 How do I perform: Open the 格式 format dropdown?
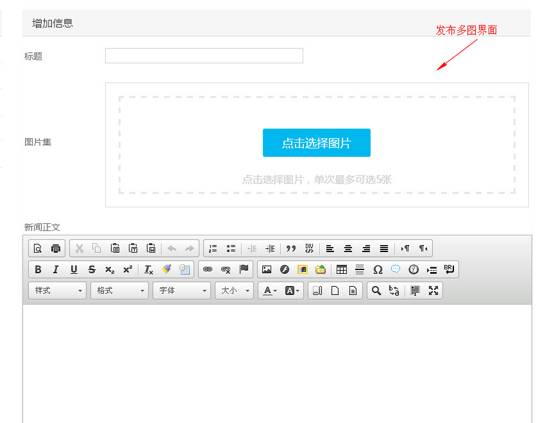[x=119, y=291]
